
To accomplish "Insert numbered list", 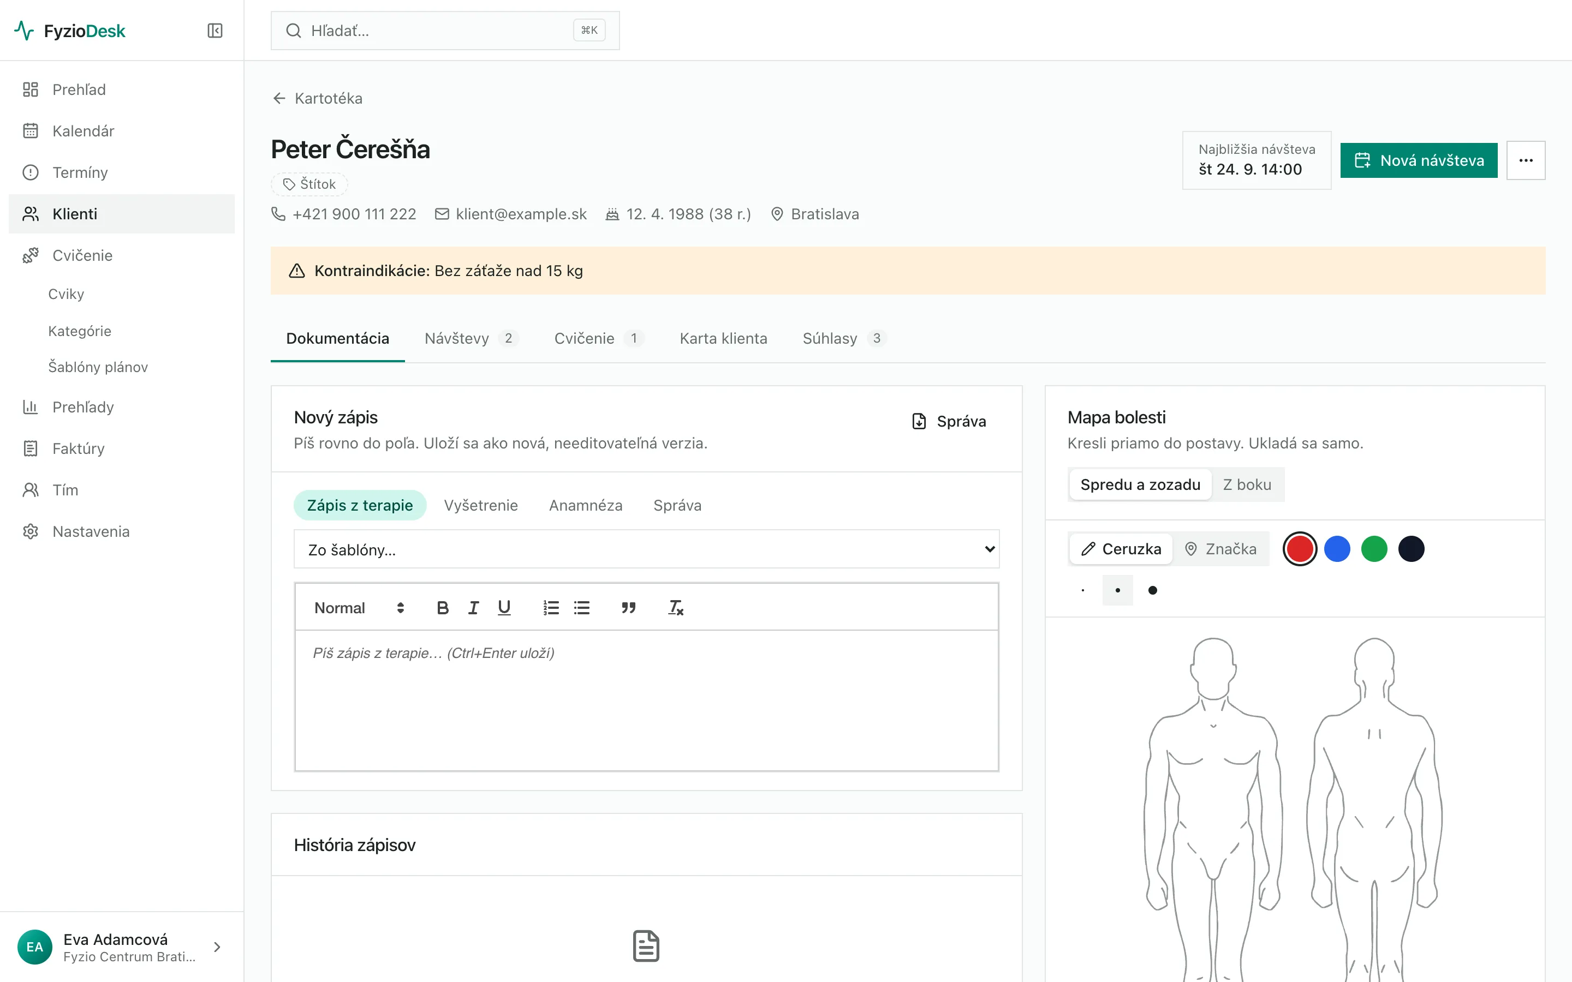I will (551, 608).
